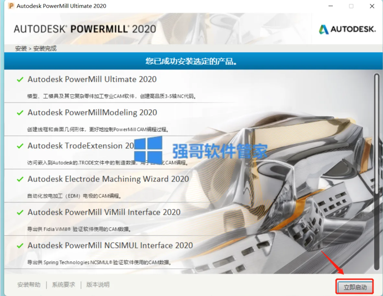Click green checkmark beside ViMill Interface 2020
This screenshot has height=296, width=383.
click(20, 212)
